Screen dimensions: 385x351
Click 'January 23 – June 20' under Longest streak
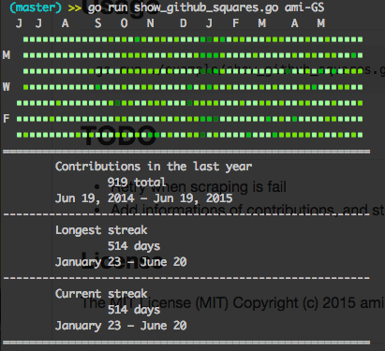[x=121, y=262]
